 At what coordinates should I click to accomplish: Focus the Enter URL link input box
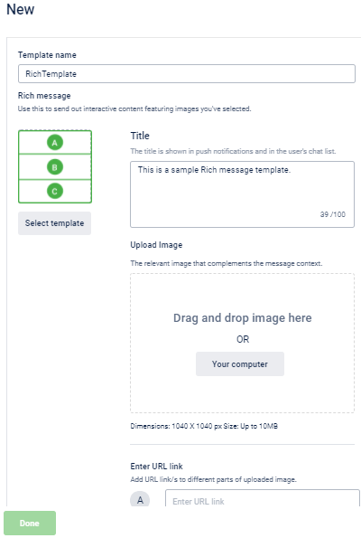coord(263,498)
